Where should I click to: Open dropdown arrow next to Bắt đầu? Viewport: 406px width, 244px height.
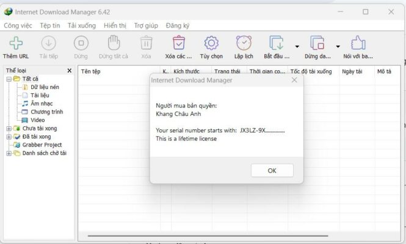pyautogui.click(x=297, y=46)
